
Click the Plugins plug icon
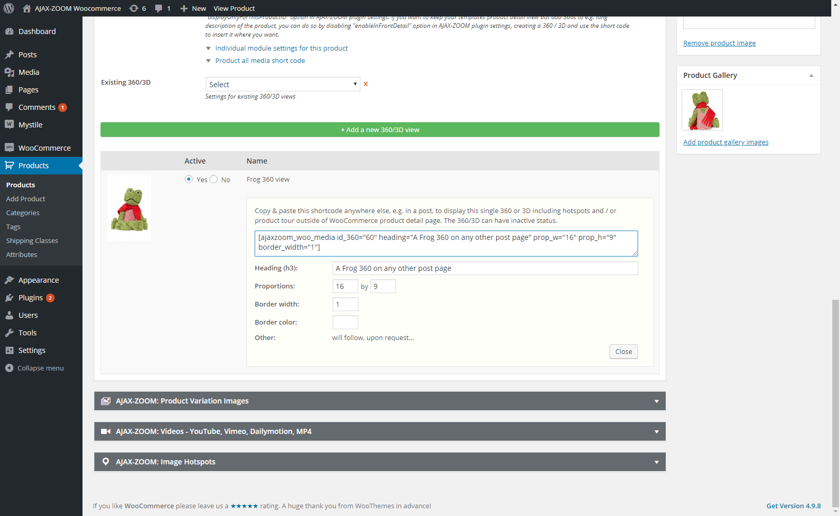coord(9,298)
